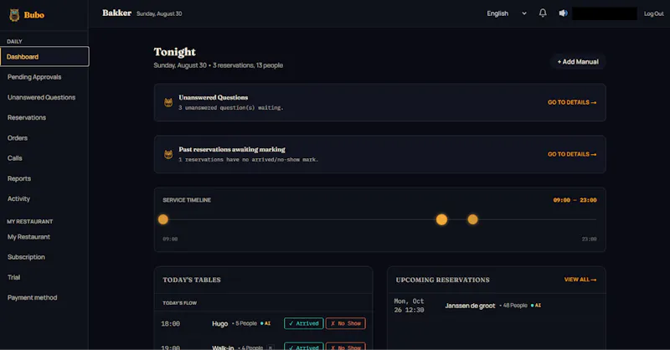
Task: Open Subscription in the sidebar
Action: click(x=26, y=257)
